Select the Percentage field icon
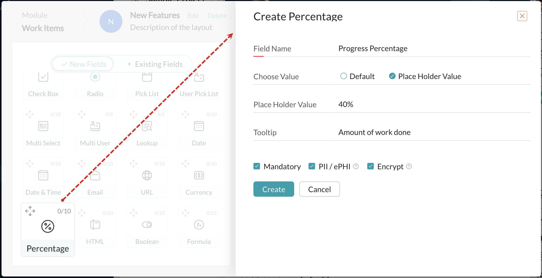 point(48,226)
